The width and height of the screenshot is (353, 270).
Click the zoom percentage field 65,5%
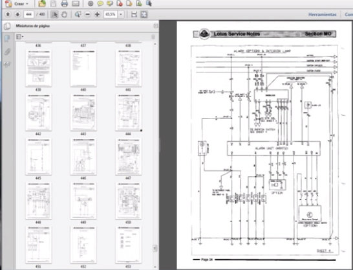pos(111,14)
